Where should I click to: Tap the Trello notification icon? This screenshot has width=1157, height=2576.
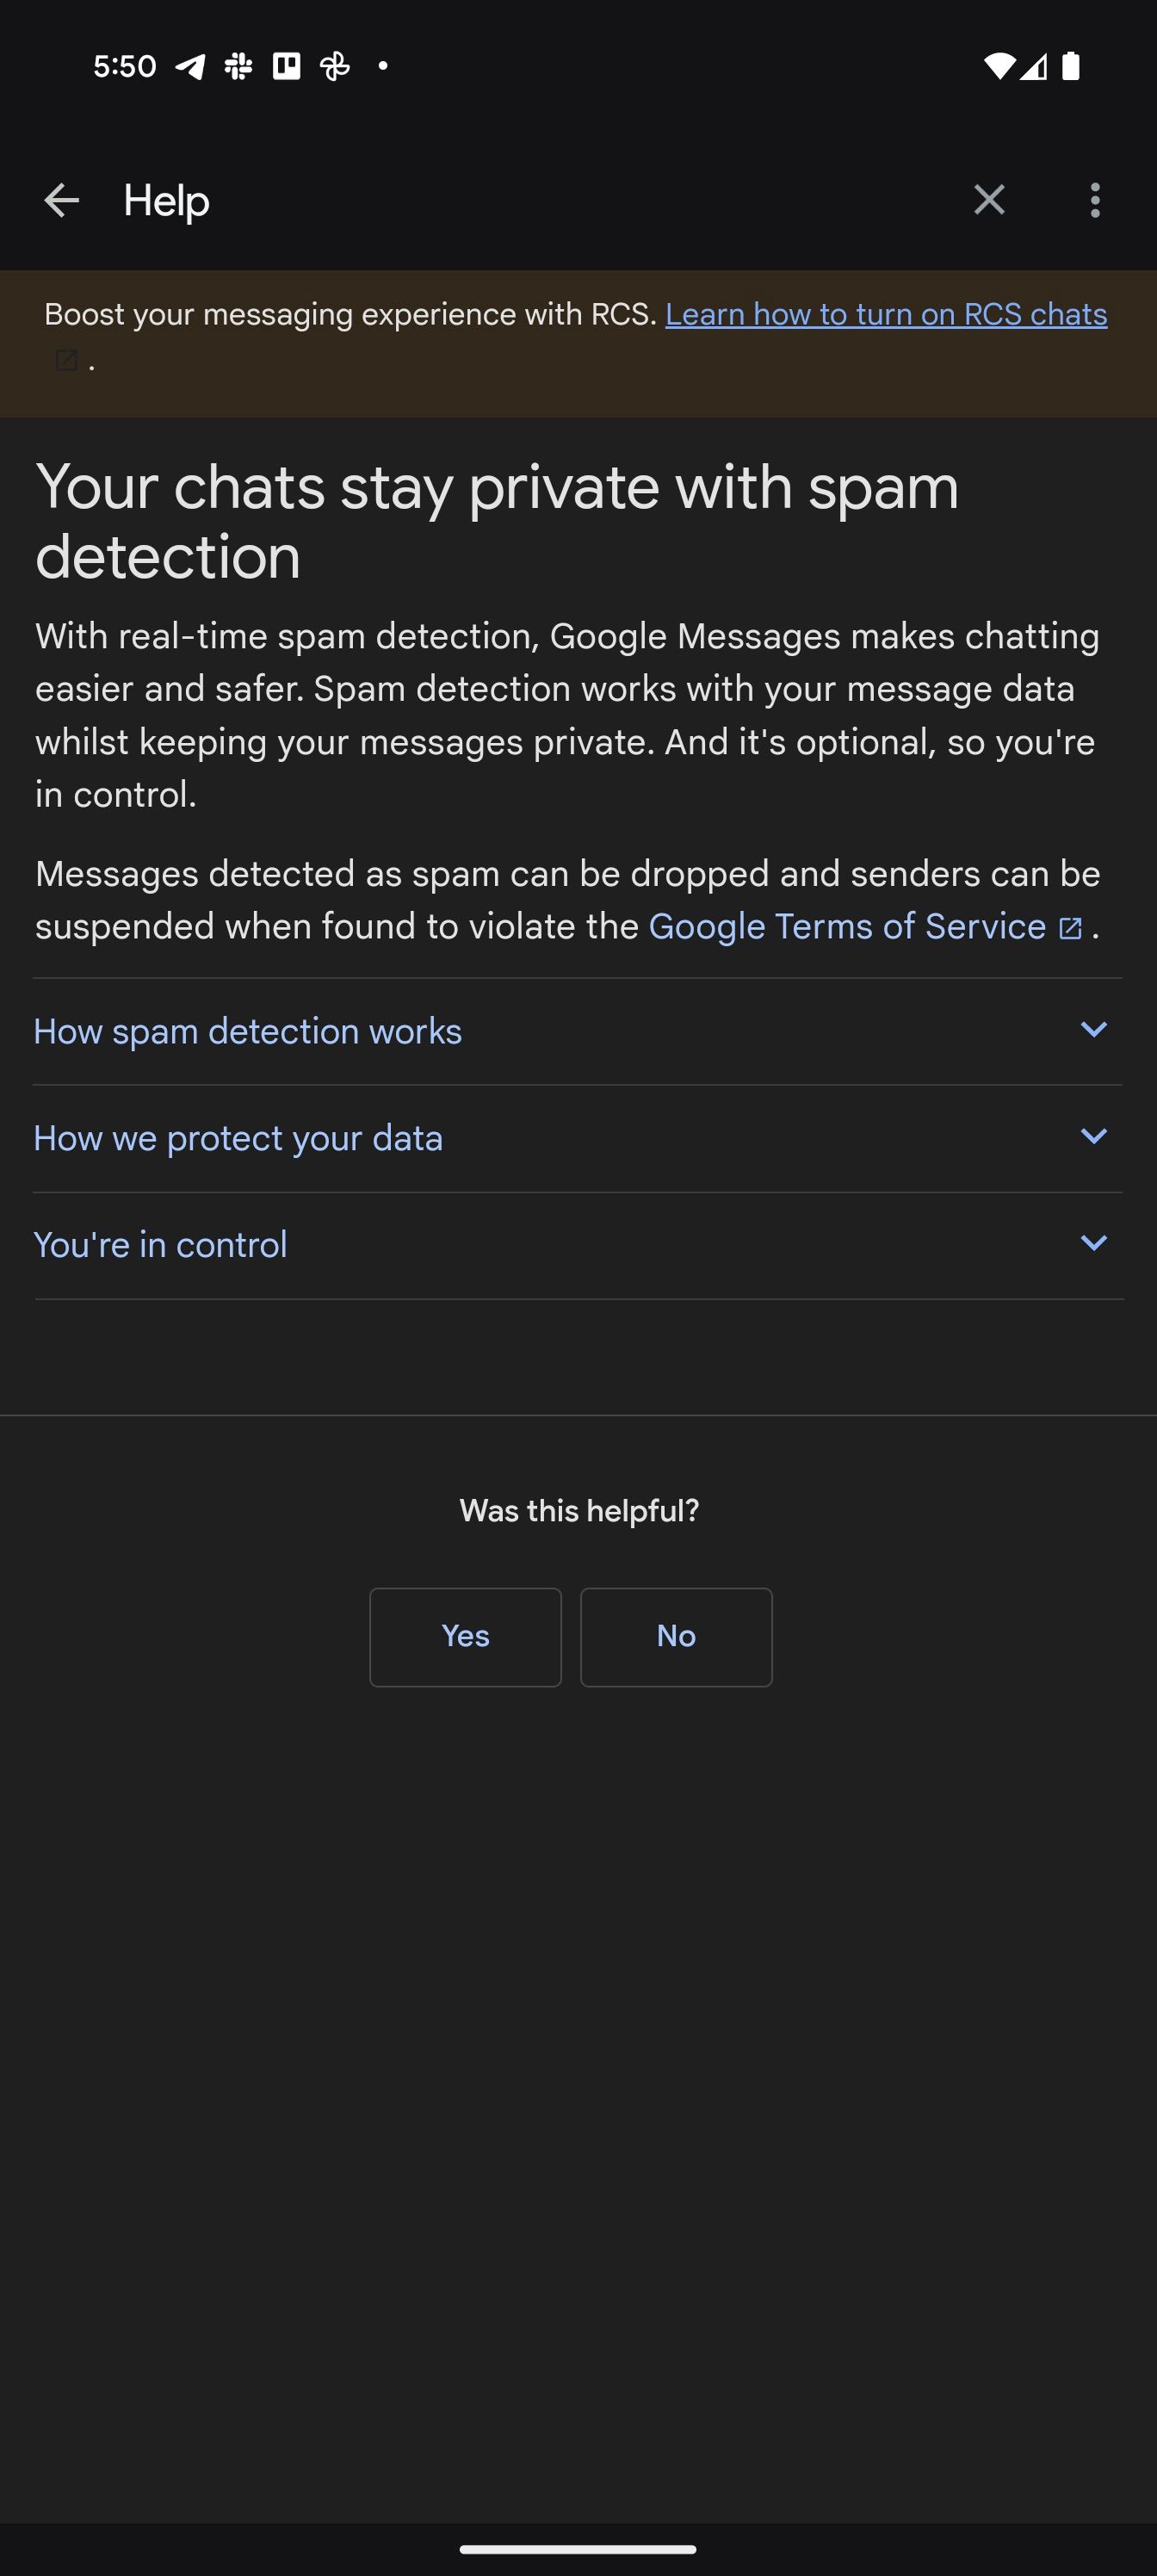coord(286,66)
